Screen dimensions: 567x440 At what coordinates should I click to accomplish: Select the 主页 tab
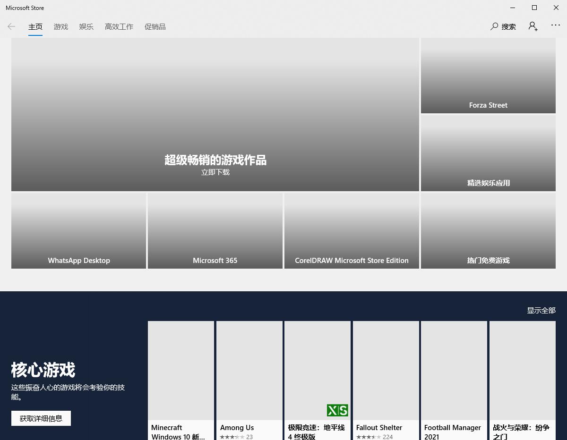pos(35,27)
